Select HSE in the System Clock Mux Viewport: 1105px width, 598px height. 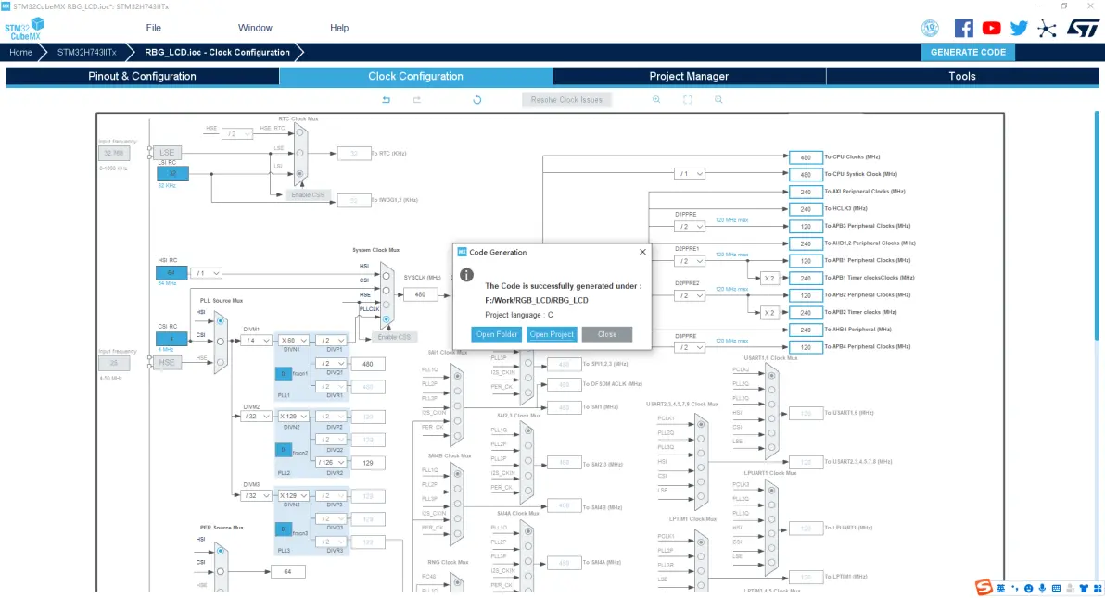pyautogui.click(x=387, y=305)
